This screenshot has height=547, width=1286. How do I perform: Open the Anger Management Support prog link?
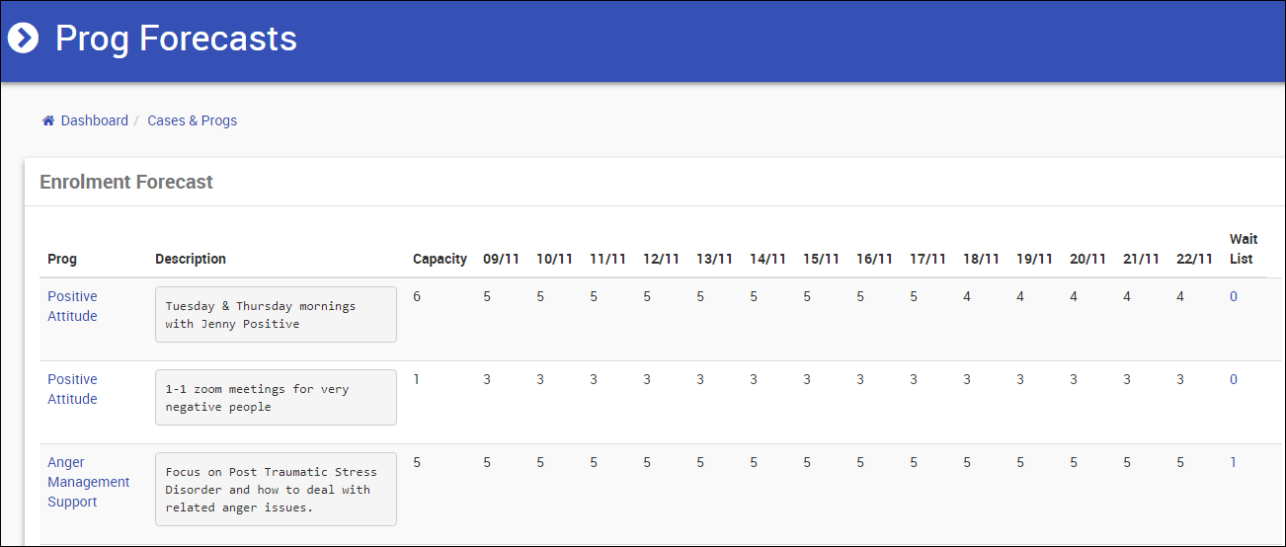(88, 482)
